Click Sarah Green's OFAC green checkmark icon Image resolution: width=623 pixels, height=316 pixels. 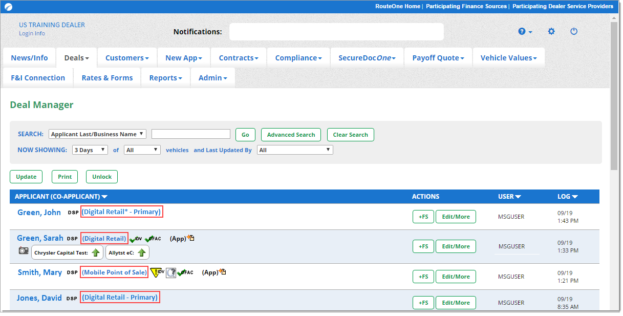click(153, 239)
